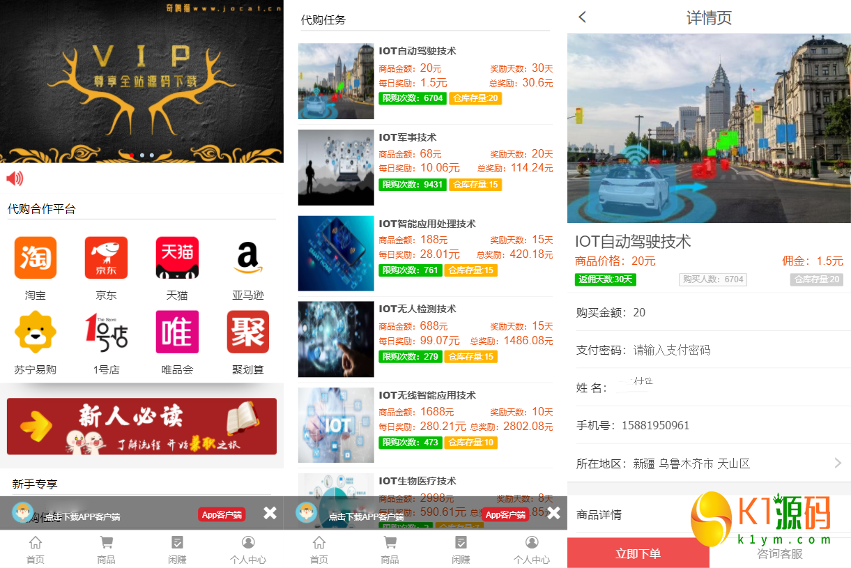This screenshot has width=851, height=568.
Task: Click 限购次数：473 green badge
Action: coord(411,443)
